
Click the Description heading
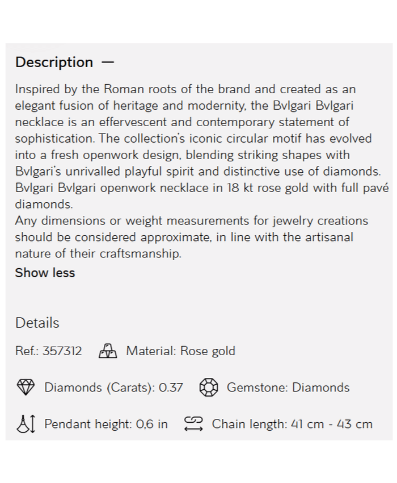pyautogui.click(x=54, y=63)
